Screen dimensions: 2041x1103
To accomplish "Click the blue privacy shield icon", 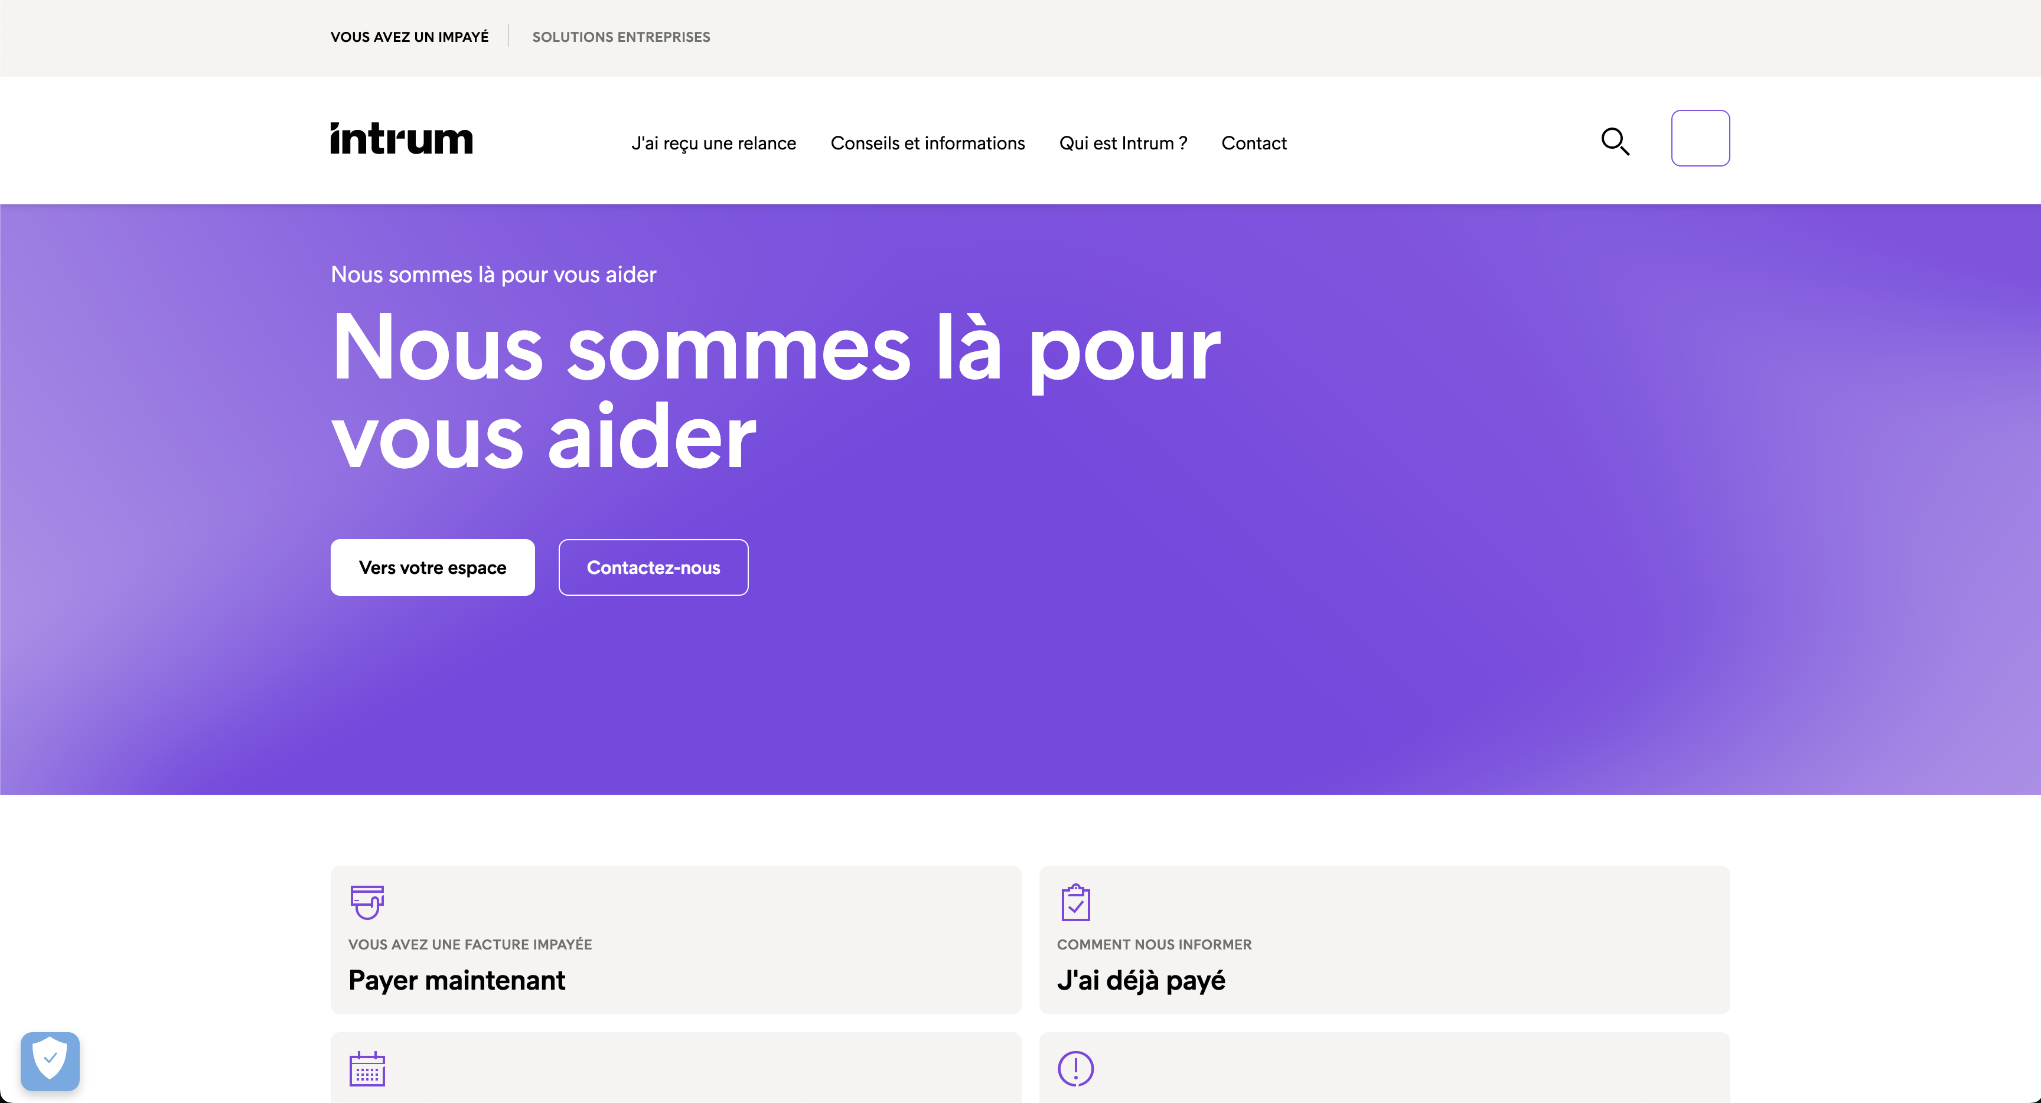I will coord(50,1060).
